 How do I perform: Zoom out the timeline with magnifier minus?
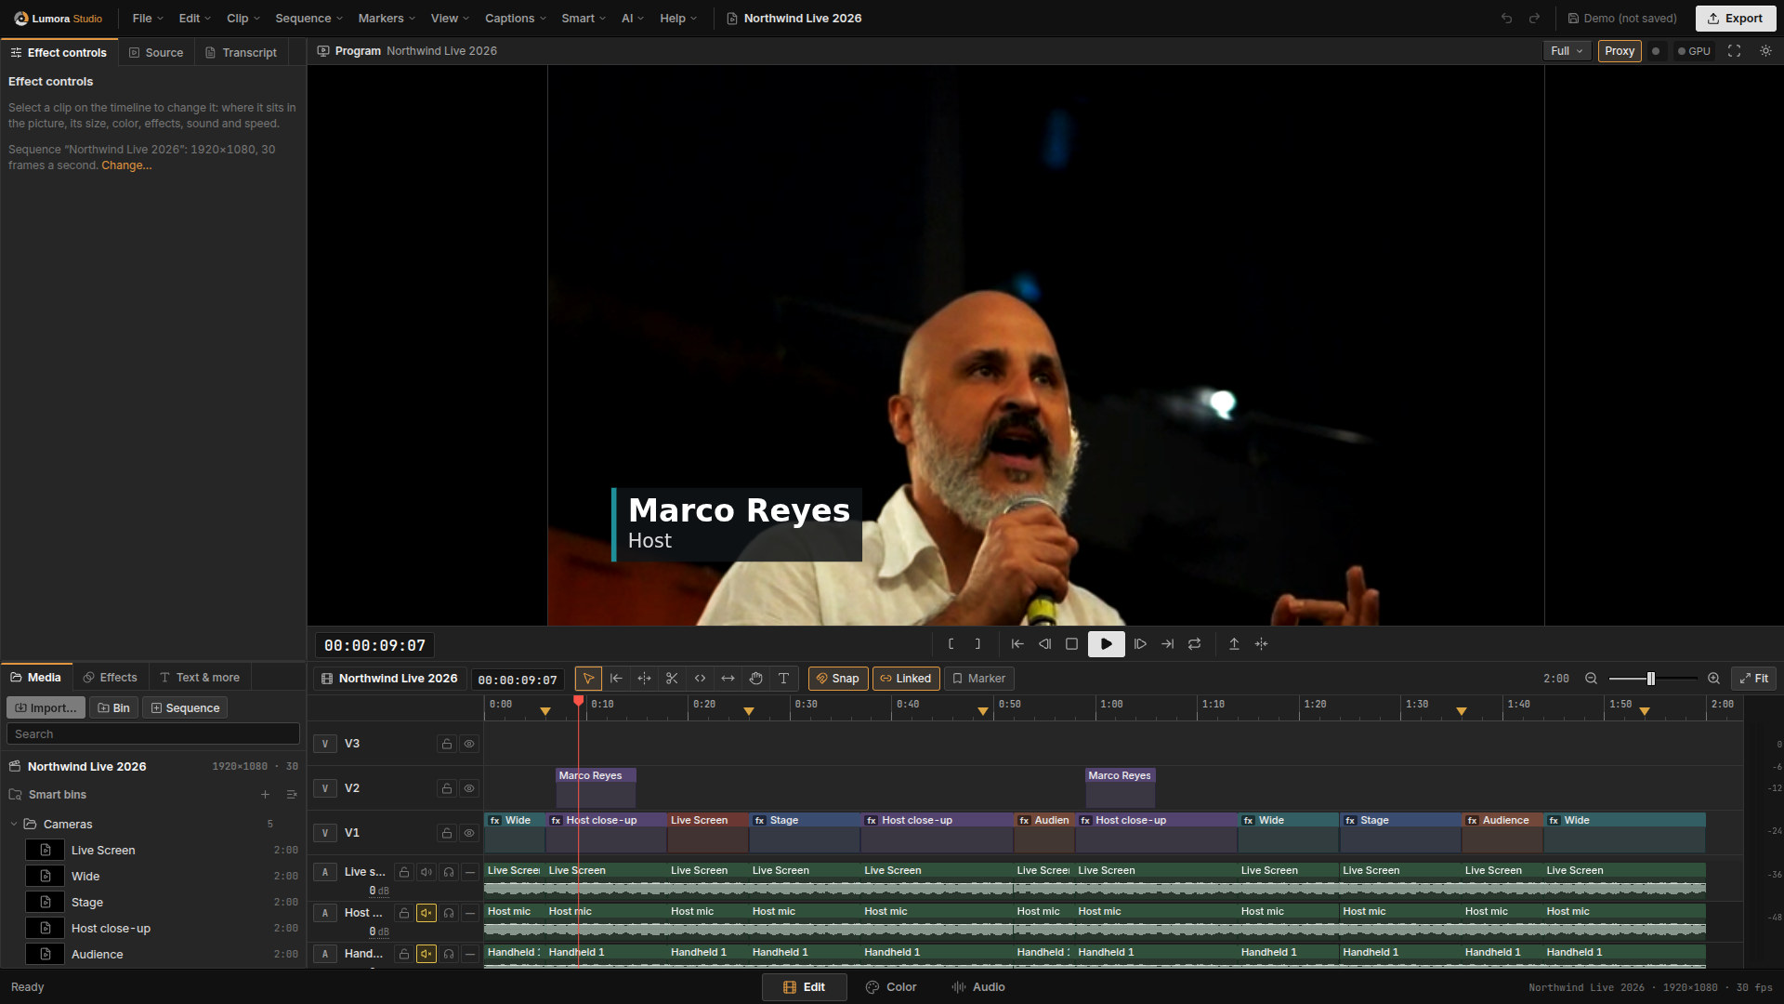click(1591, 679)
